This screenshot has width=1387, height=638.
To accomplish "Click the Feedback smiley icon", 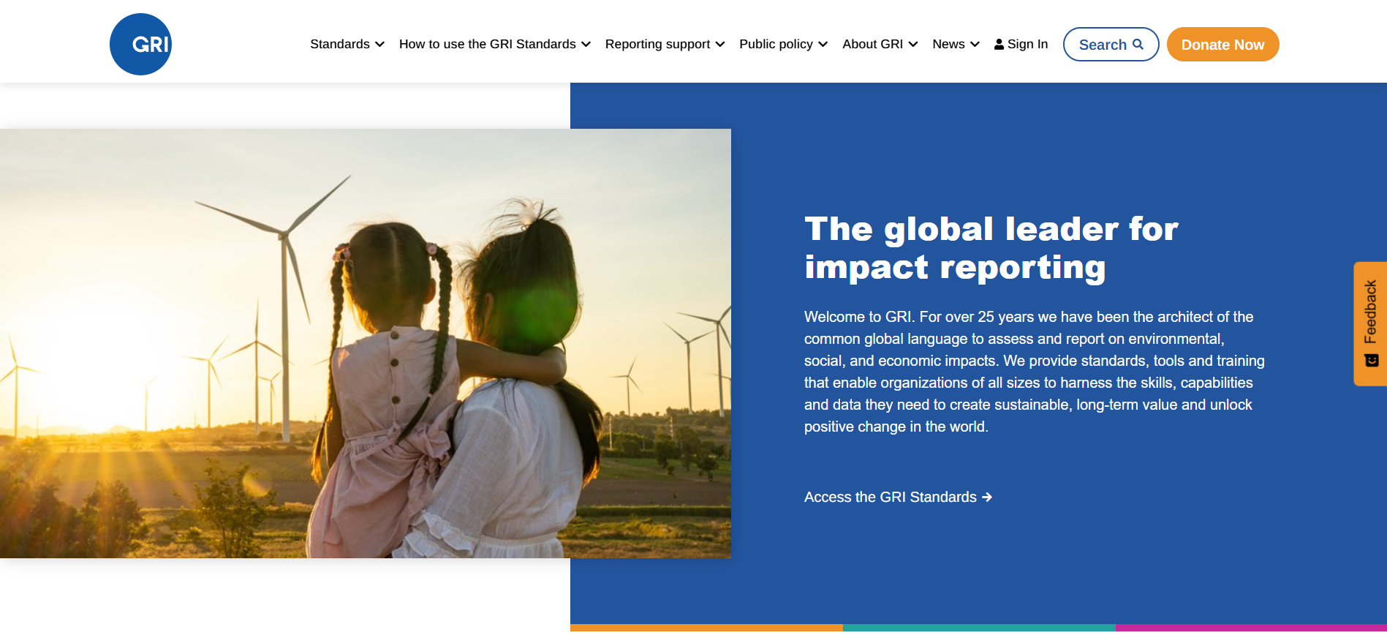I will (x=1371, y=361).
